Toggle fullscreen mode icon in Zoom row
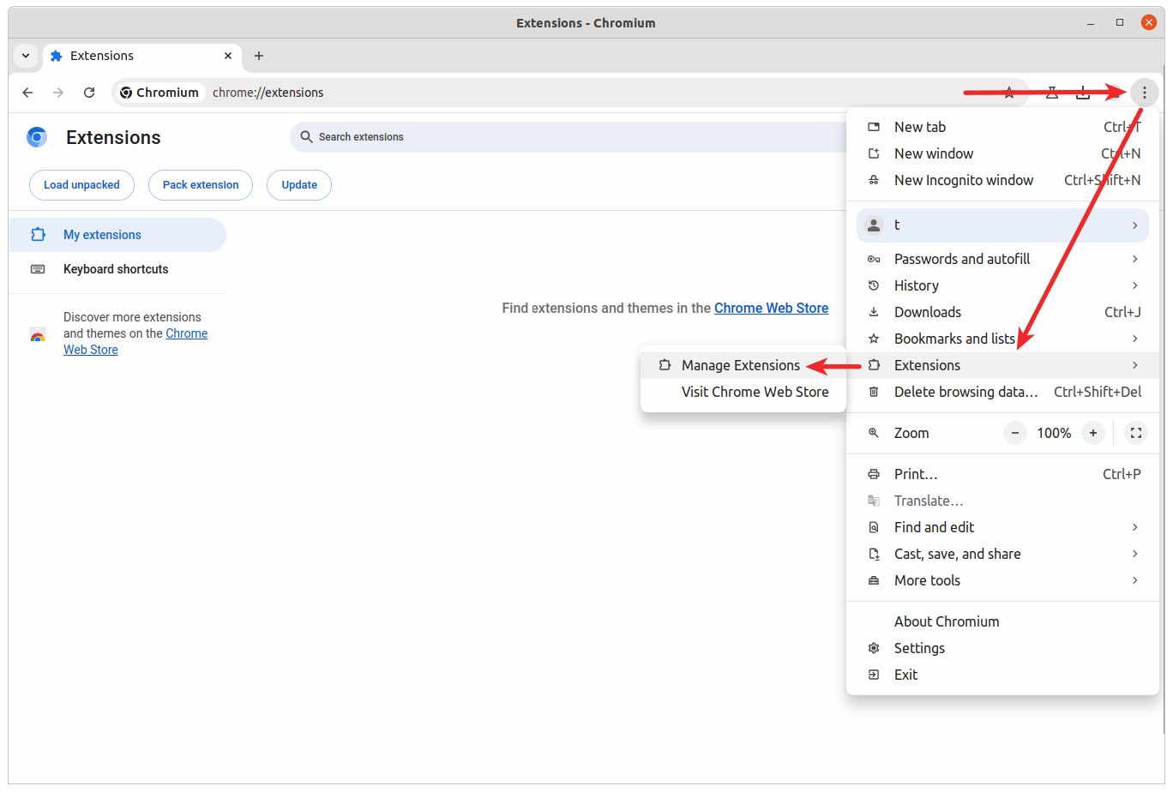Viewport: 1173px width, 792px height. tap(1135, 433)
